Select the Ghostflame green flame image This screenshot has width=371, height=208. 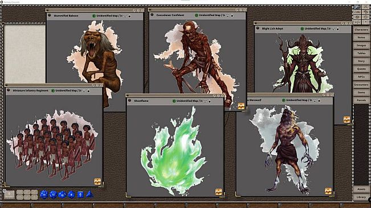174,151
